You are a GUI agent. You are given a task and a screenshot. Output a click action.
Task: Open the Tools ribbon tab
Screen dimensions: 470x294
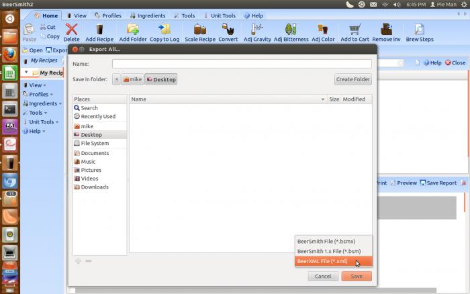tap(185, 15)
